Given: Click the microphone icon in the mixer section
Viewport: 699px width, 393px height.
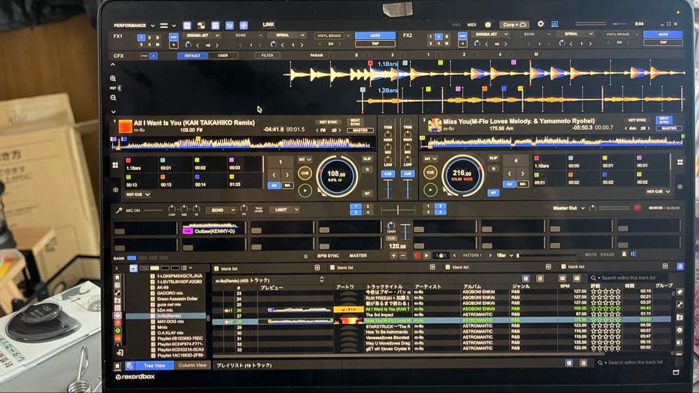Looking at the screenshot, I should click(119, 209).
